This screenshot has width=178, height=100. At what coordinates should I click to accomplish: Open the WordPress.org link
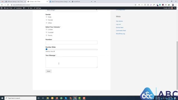(x=120, y=34)
